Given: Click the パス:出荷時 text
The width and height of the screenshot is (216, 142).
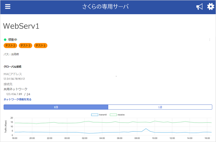Looking at the screenshot, I should click(x=11, y=54).
